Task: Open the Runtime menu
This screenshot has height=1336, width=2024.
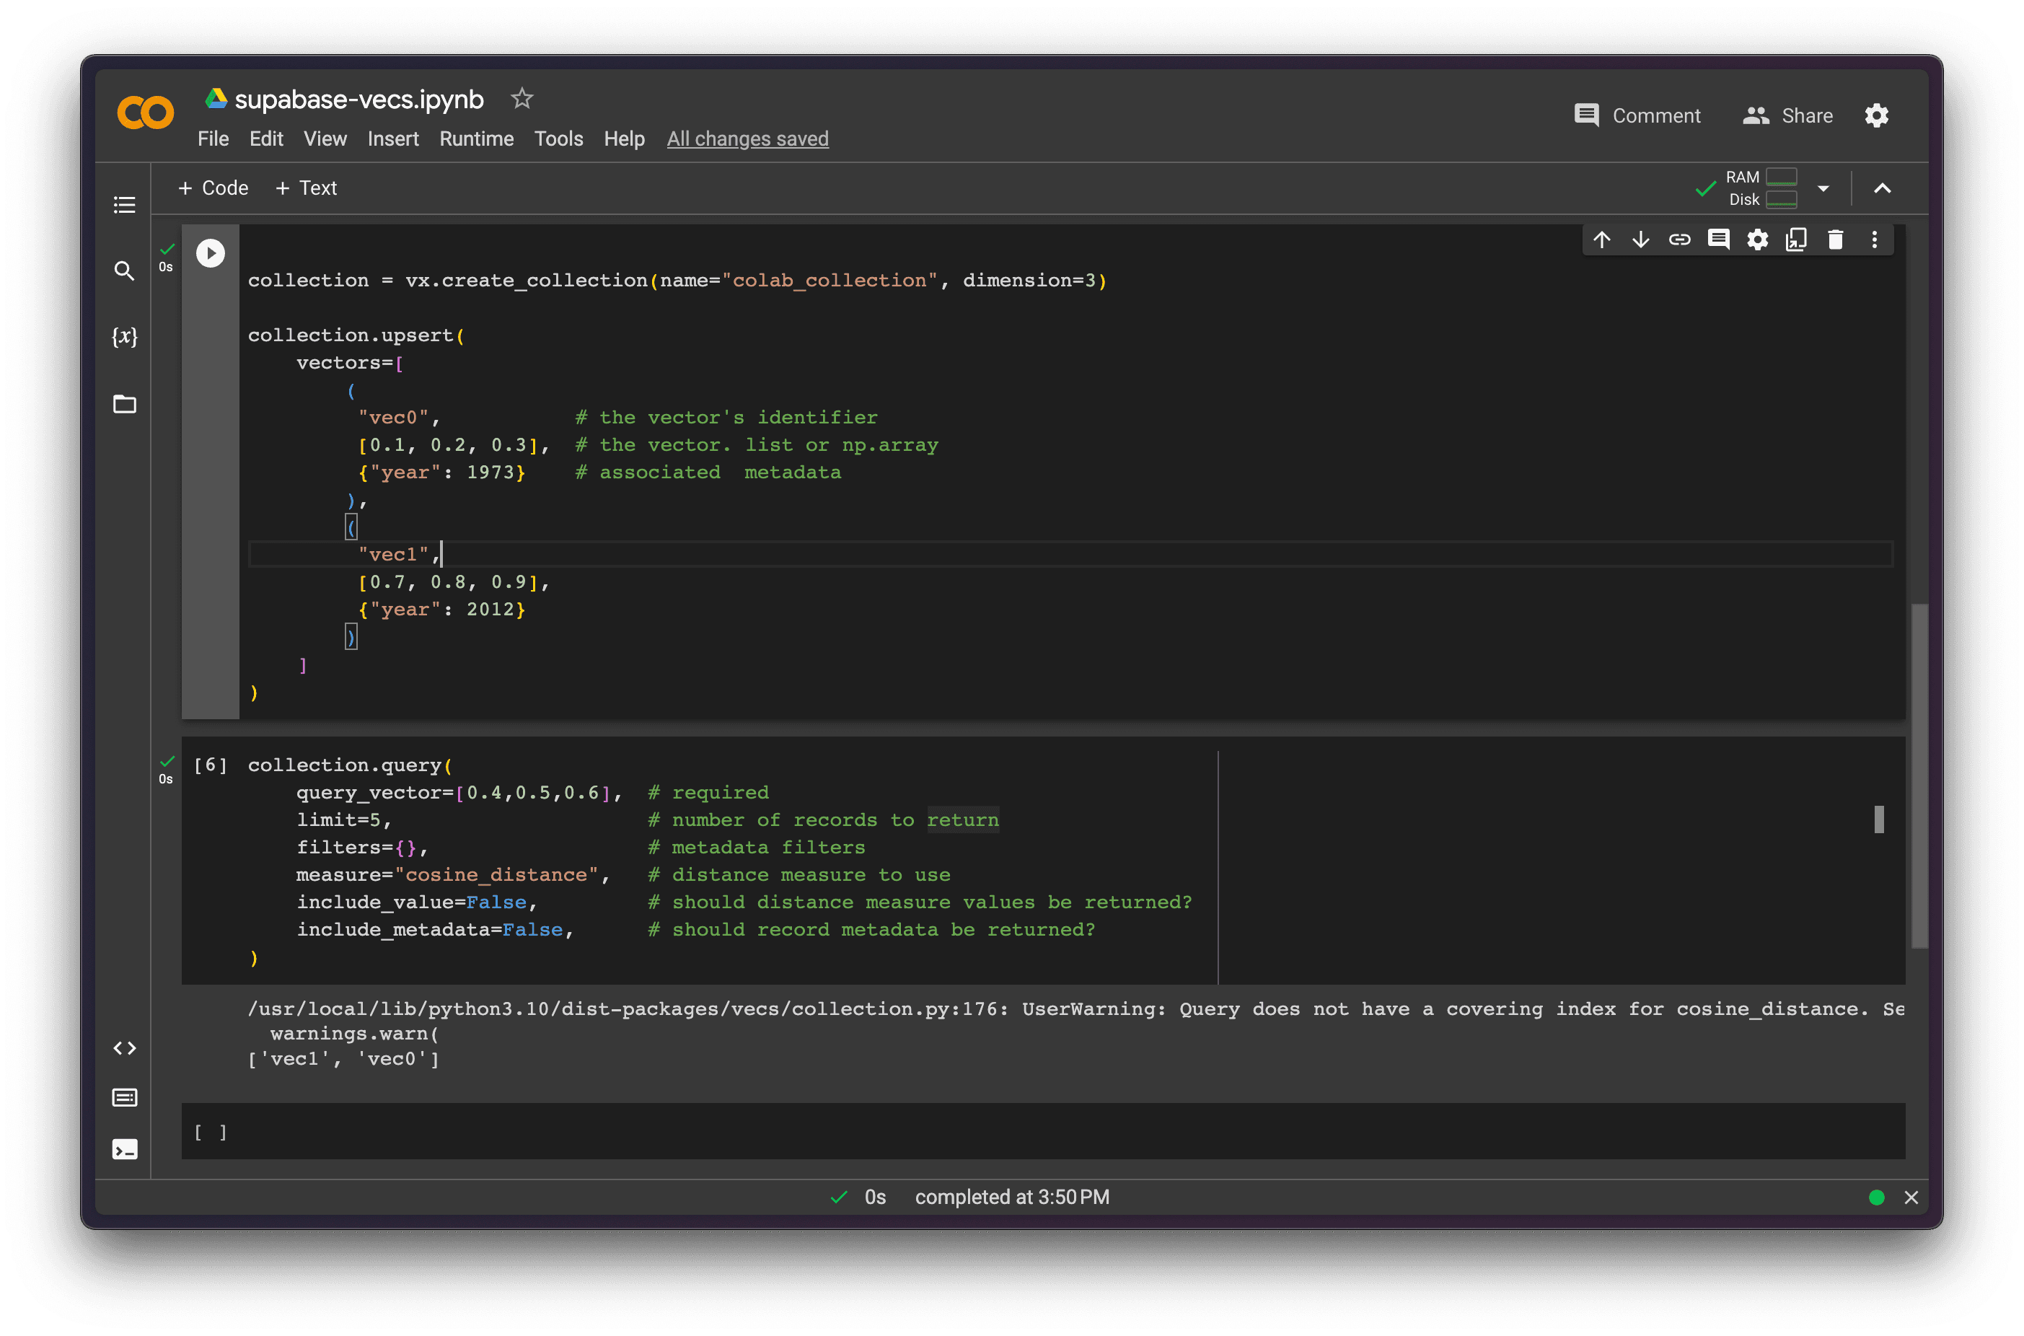Action: tap(476, 139)
